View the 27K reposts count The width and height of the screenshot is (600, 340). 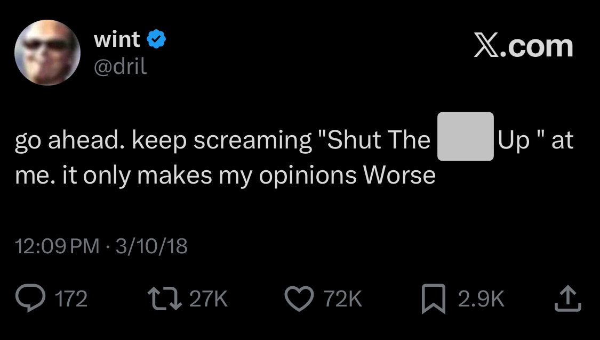[209, 299]
